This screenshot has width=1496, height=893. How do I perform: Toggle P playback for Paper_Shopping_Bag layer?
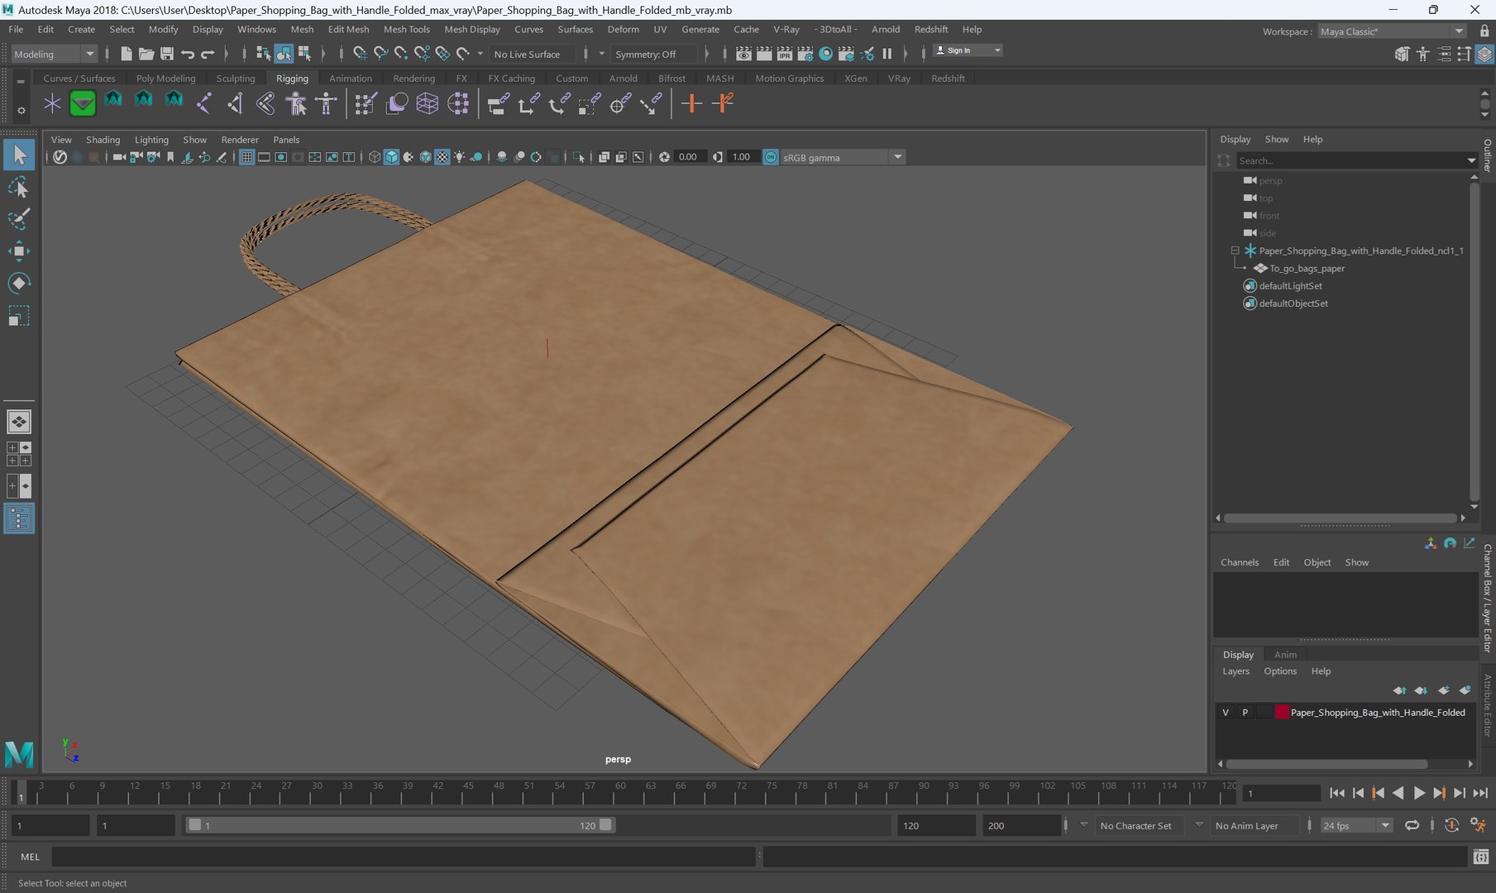tap(1245, 712)
